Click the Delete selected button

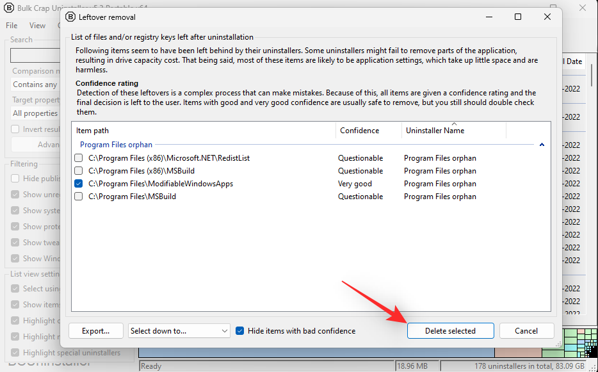pos(450,330)
